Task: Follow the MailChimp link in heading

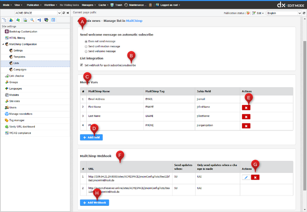Action: (x=134, y=21)
